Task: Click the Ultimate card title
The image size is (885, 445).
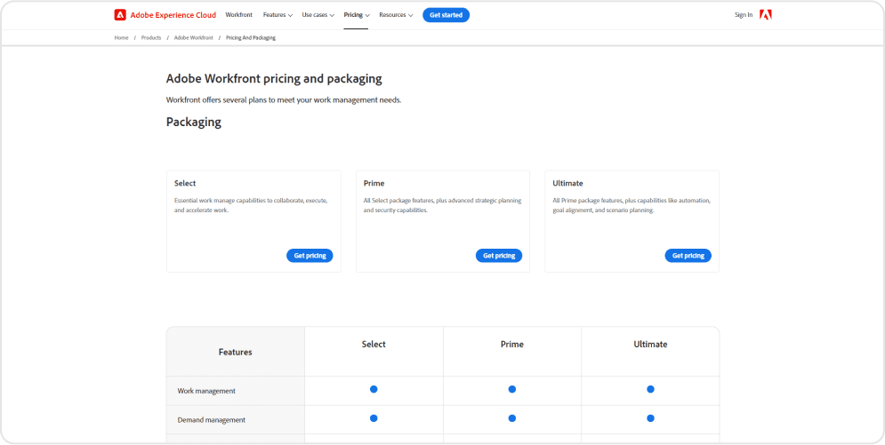Action: point(567,184)
